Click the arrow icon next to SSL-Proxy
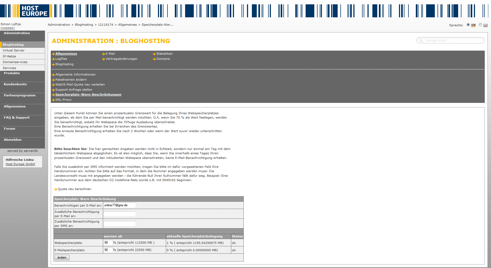 53,100
